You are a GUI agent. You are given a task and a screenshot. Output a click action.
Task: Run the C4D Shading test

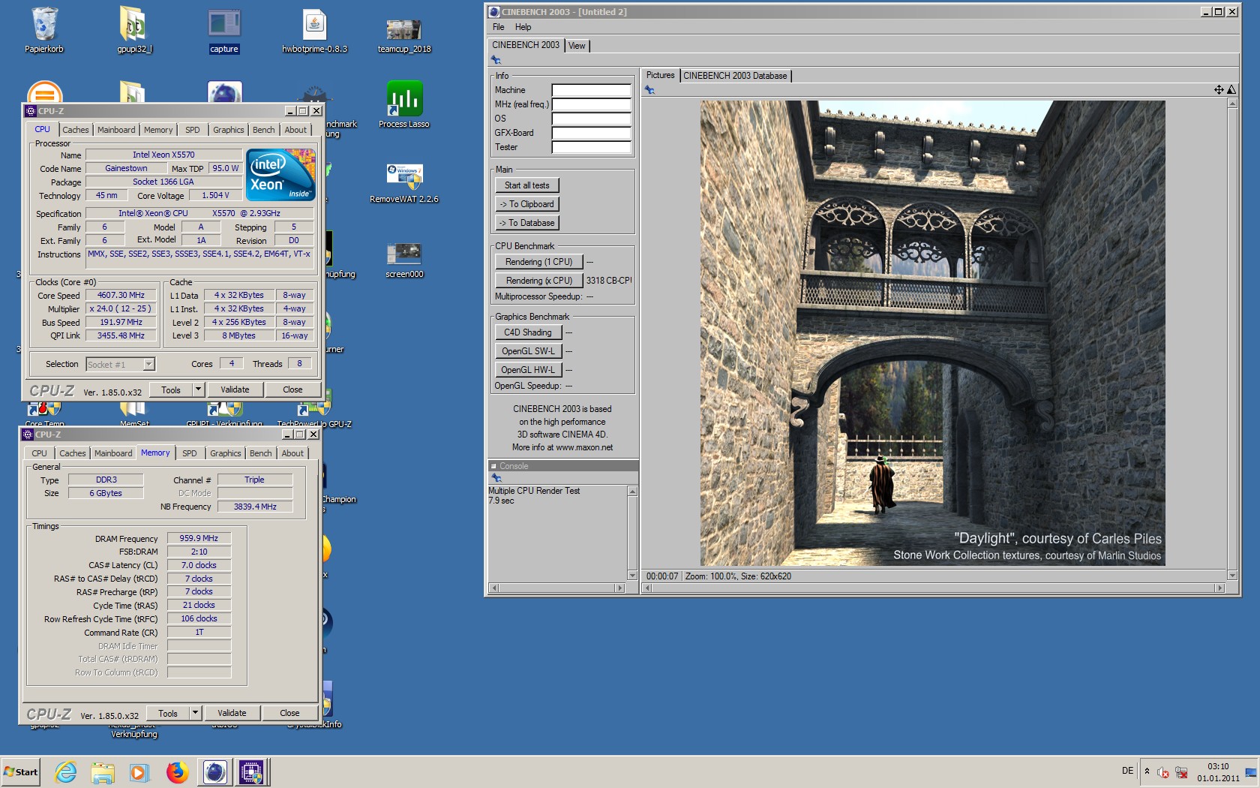[x=528, y=332]
